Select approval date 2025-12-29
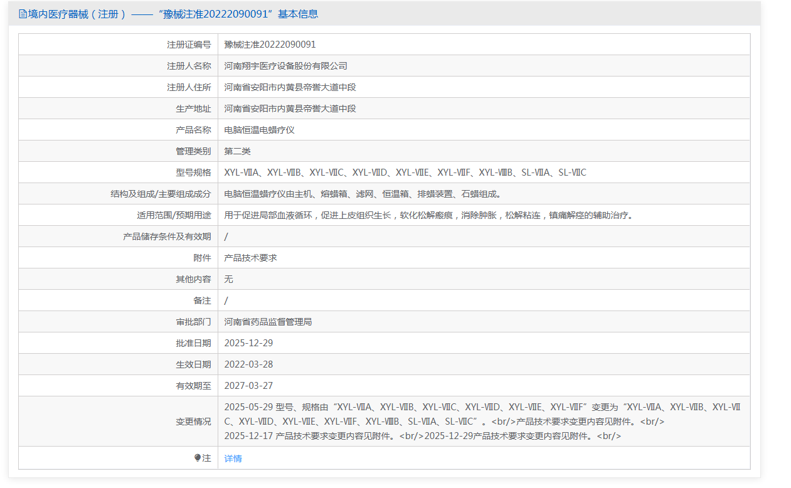Viewport: 791px width, 488px height. pyautogui.click(x=248, y=343)
